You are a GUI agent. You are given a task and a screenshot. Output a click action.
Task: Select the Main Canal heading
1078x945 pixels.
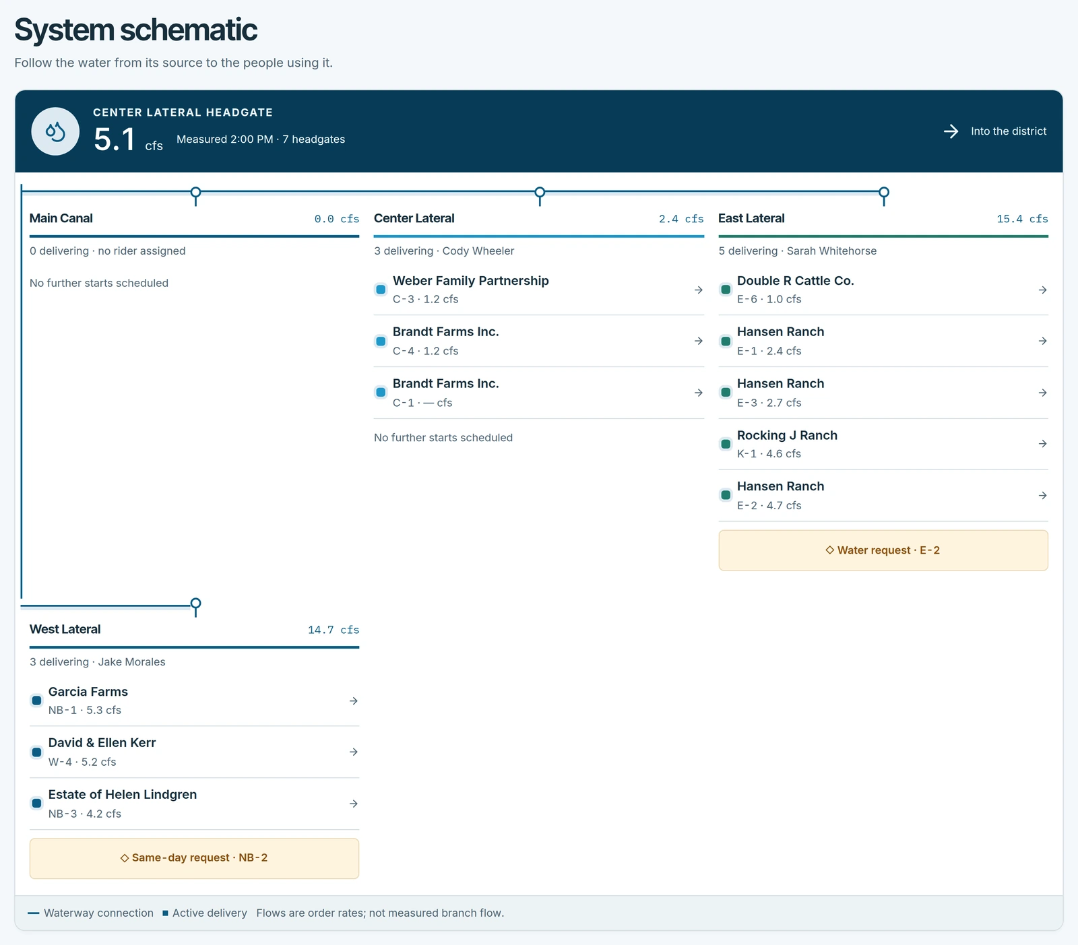pyautogui.click(x=61, y=218)
